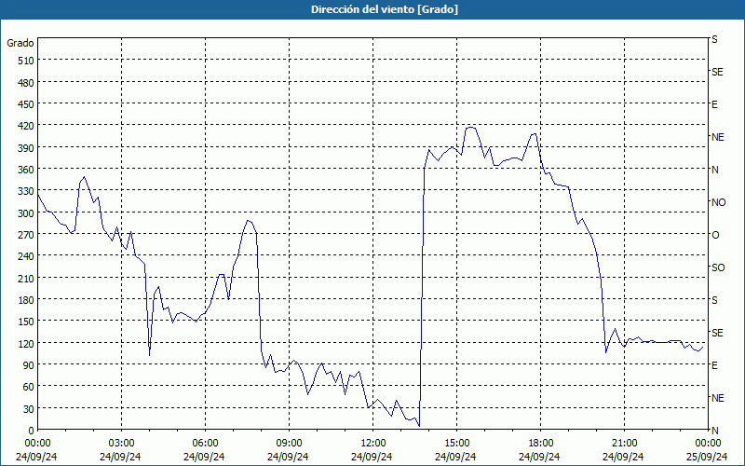Click the 480 value on the left axis
The height and width of the screenshot is (466, 745).
26,83
